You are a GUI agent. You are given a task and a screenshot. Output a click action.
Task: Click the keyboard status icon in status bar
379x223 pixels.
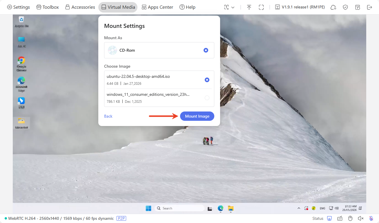[x=340, y=218]
